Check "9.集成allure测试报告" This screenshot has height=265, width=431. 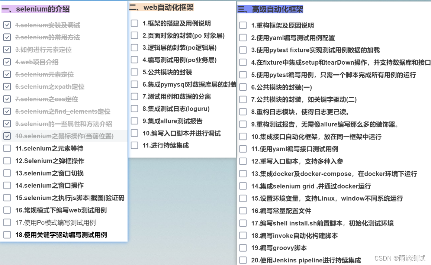click(134, 121)
